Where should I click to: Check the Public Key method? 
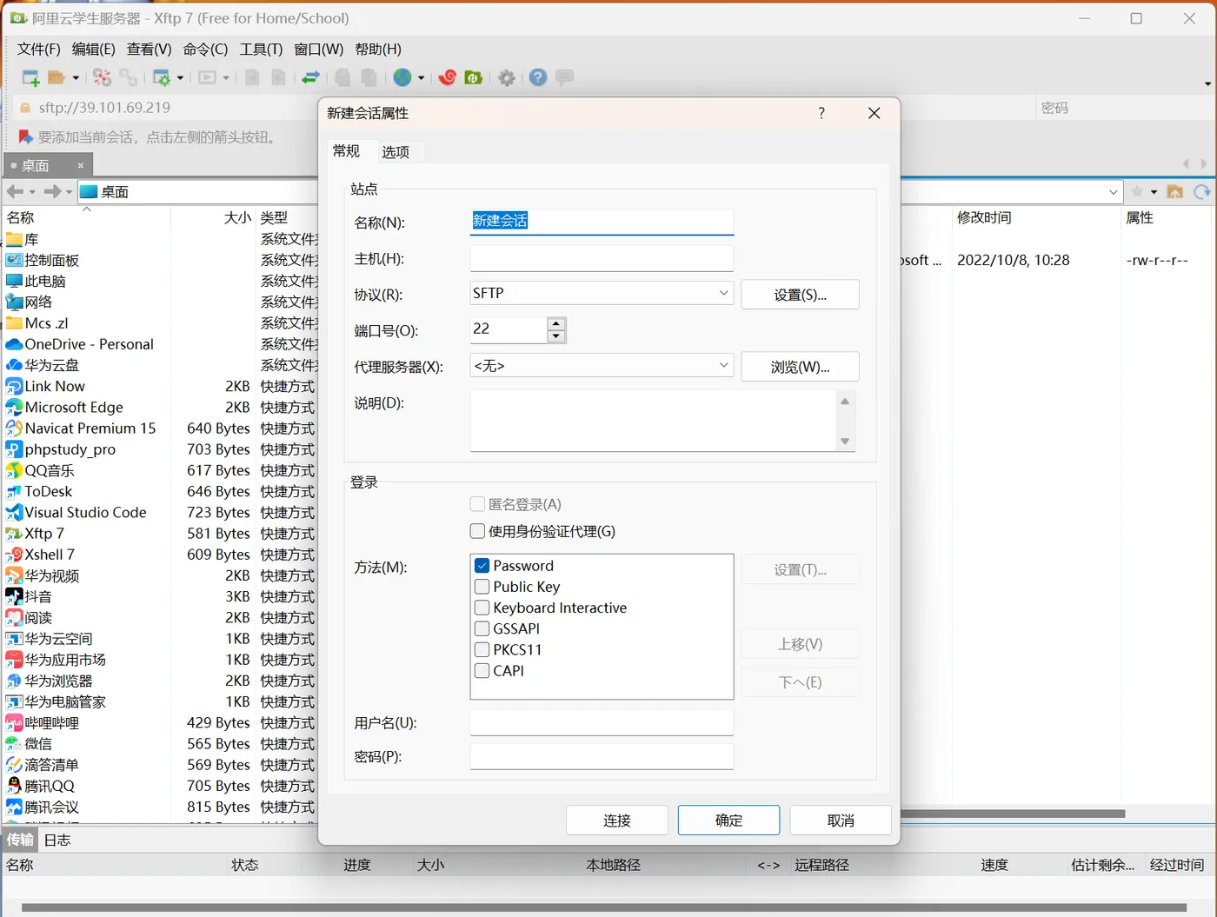(x=482, y=587)
